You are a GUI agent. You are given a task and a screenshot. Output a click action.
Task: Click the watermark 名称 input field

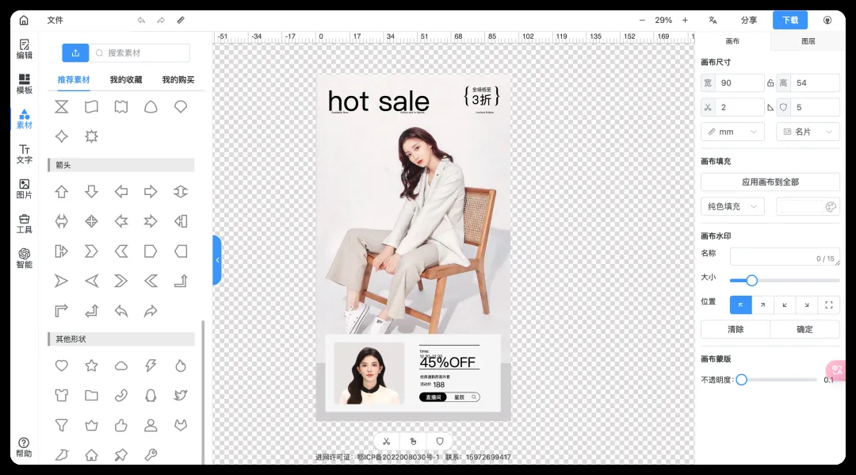[785, 257]
